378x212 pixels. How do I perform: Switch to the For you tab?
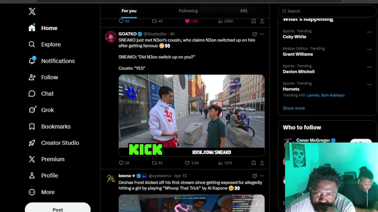click(129, 11)
